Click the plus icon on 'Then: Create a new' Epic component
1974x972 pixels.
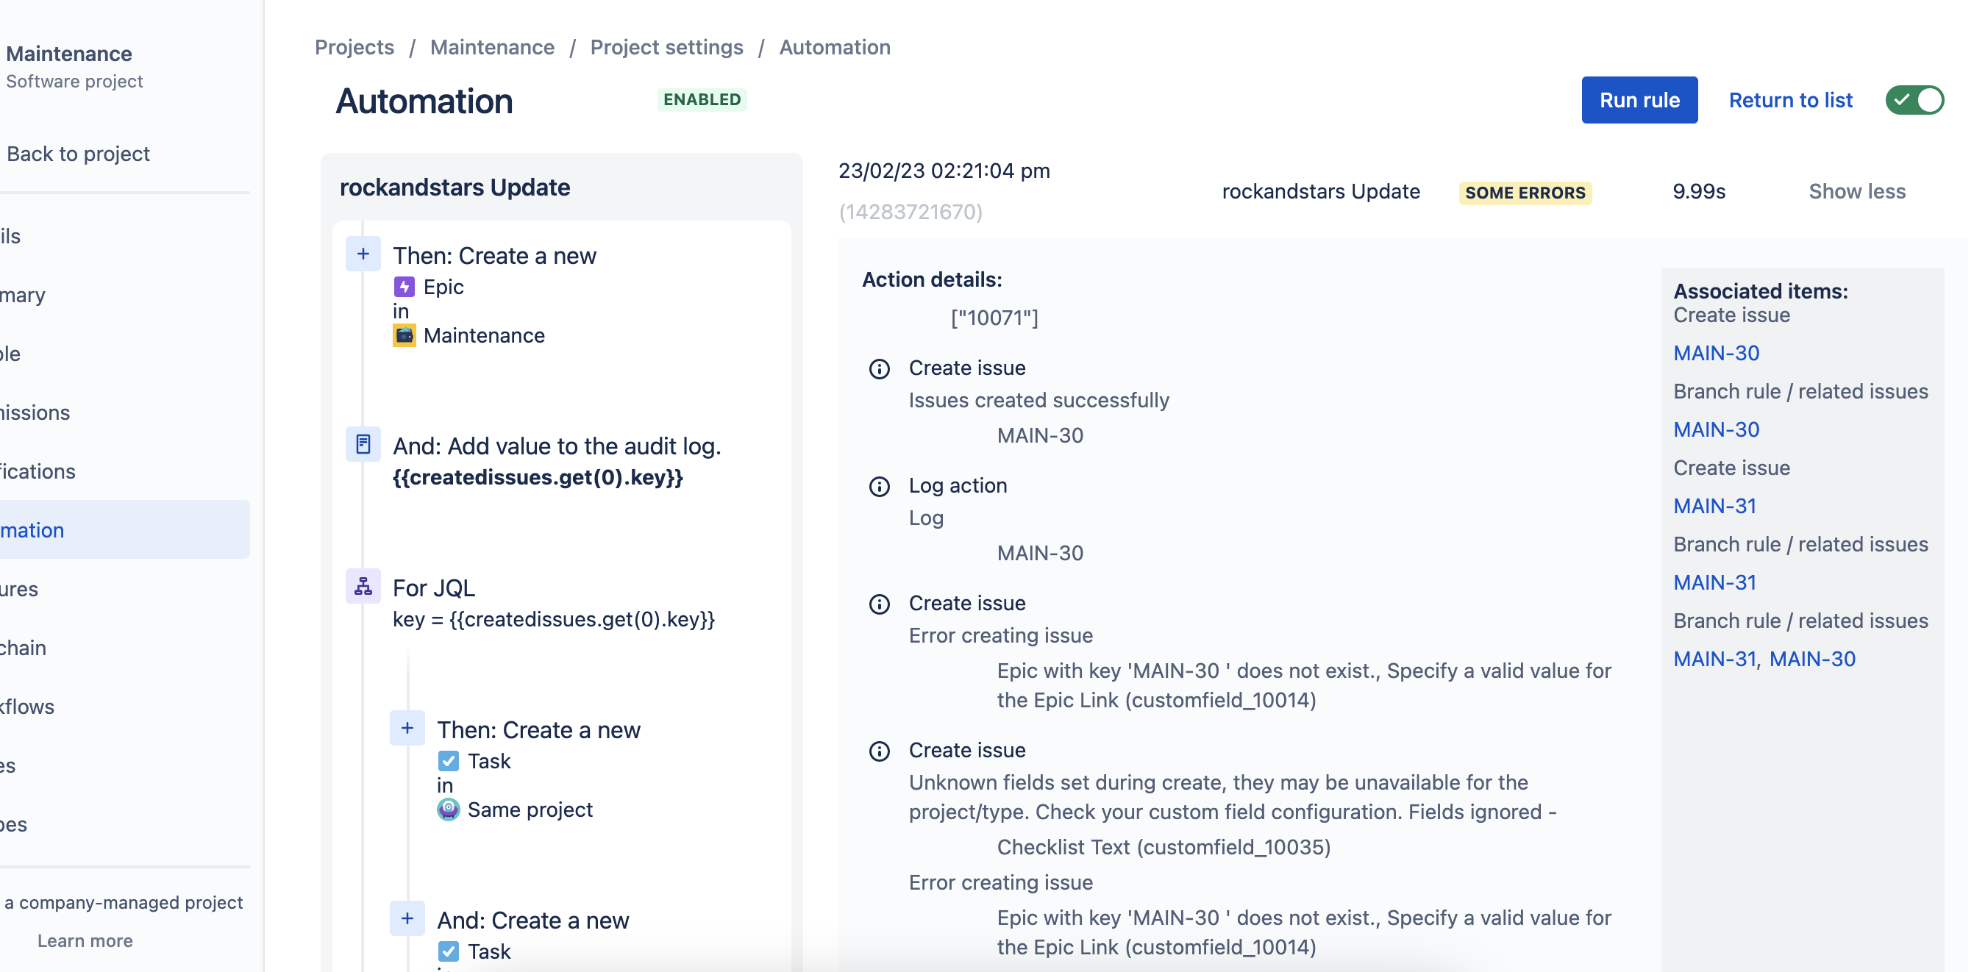[363, 254]
